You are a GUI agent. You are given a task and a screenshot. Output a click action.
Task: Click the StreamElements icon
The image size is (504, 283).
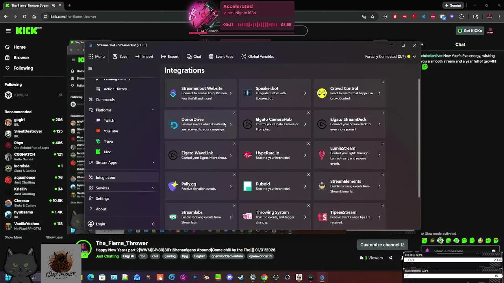tap(322, 186)
